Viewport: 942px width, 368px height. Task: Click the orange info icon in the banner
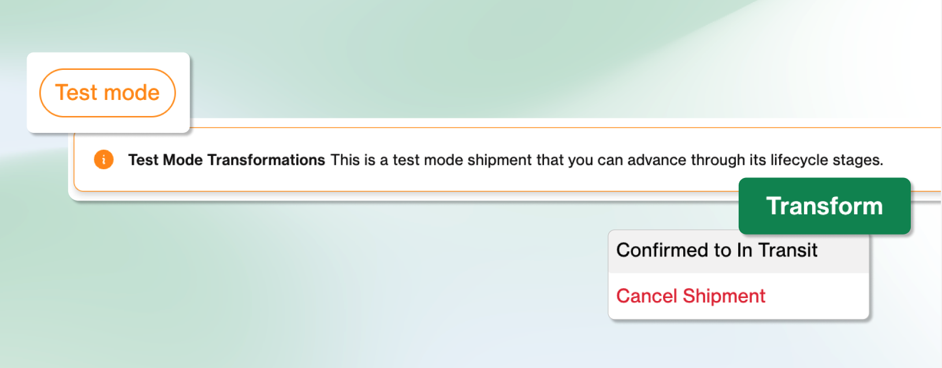tap(104, 159)
